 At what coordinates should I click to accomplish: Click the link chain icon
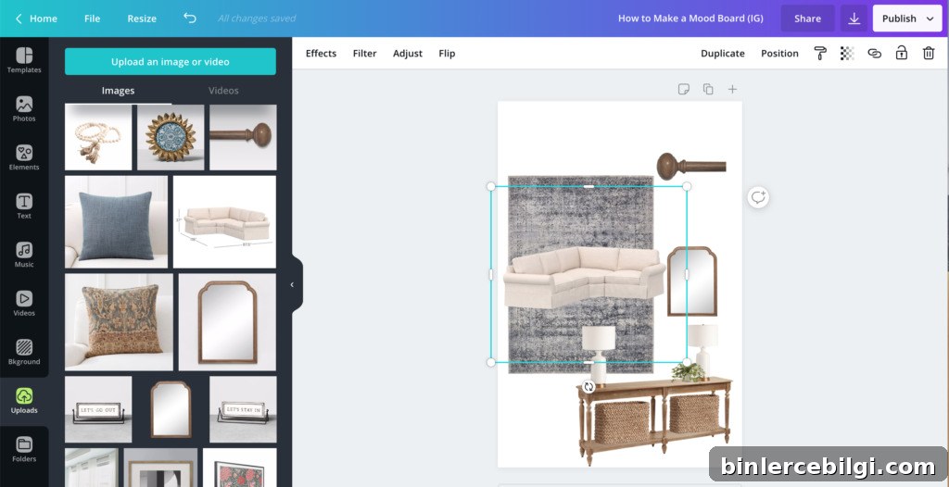(x=875, y=54)
